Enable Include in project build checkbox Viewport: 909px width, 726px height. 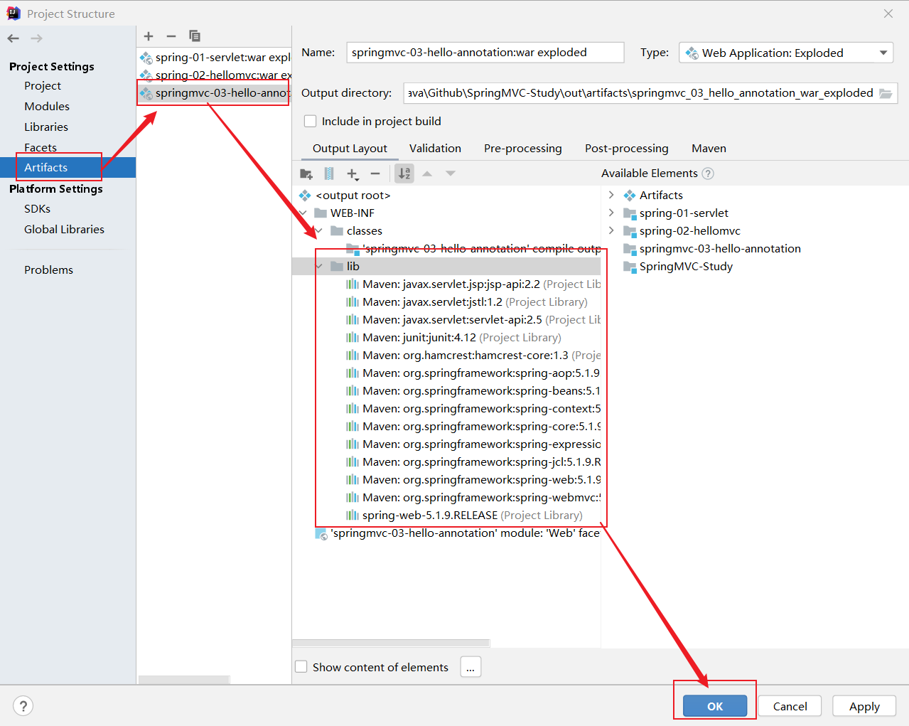pyautogui.click(x=310, y=121)
